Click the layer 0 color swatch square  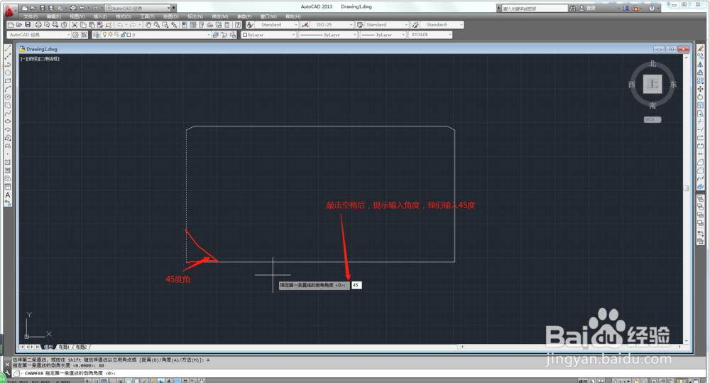point(129,34)
